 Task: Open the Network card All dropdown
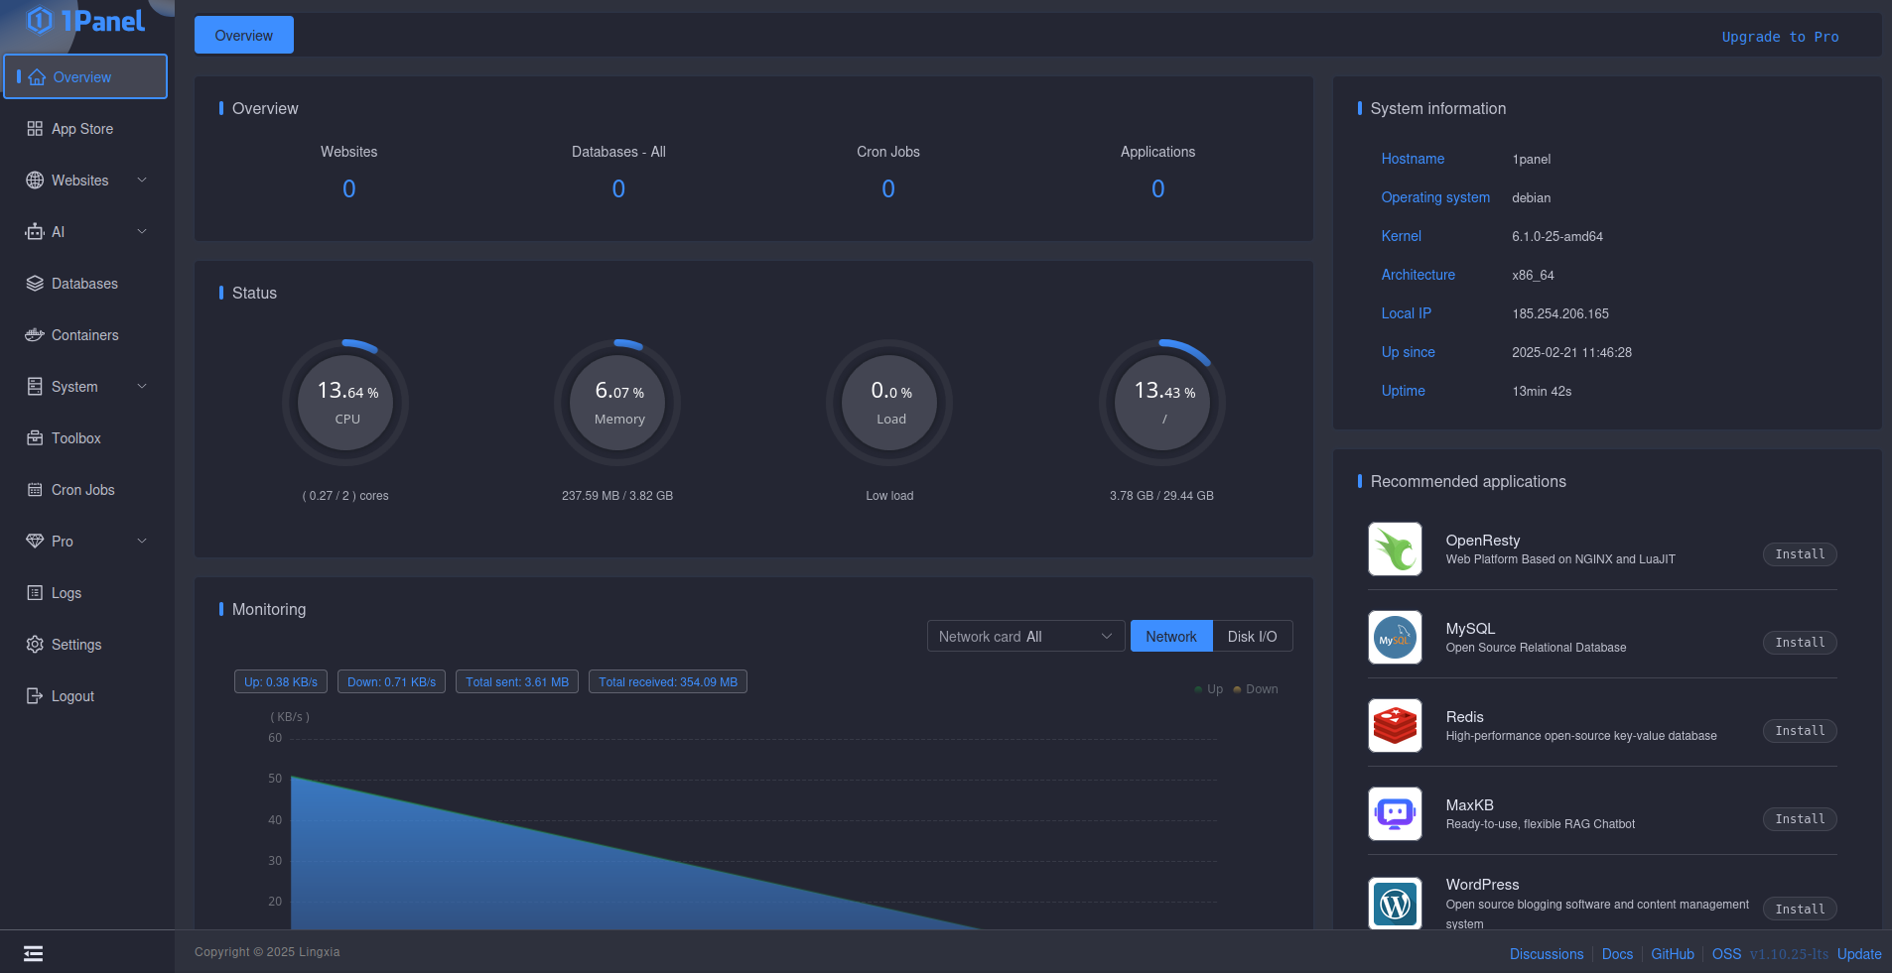click(1024, 637)
